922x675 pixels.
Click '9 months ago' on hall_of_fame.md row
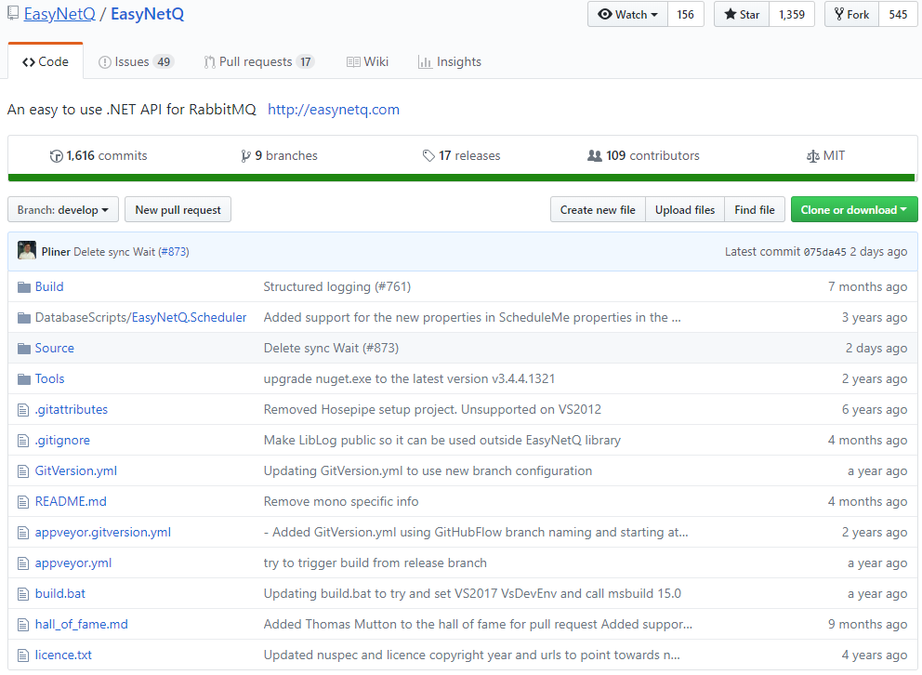point(867,625)
